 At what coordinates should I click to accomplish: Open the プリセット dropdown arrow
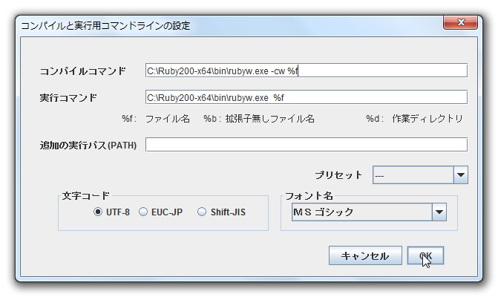point(461,174)
